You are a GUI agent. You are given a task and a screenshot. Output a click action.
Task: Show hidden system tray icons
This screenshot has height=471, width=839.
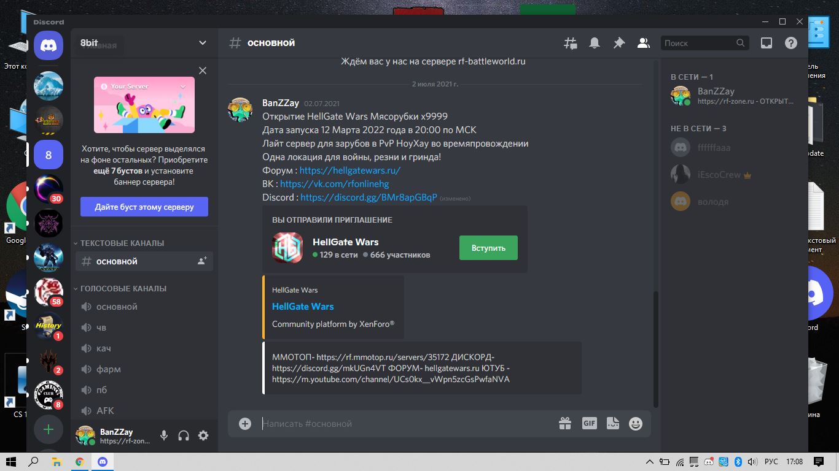click(x=650, y=461)
